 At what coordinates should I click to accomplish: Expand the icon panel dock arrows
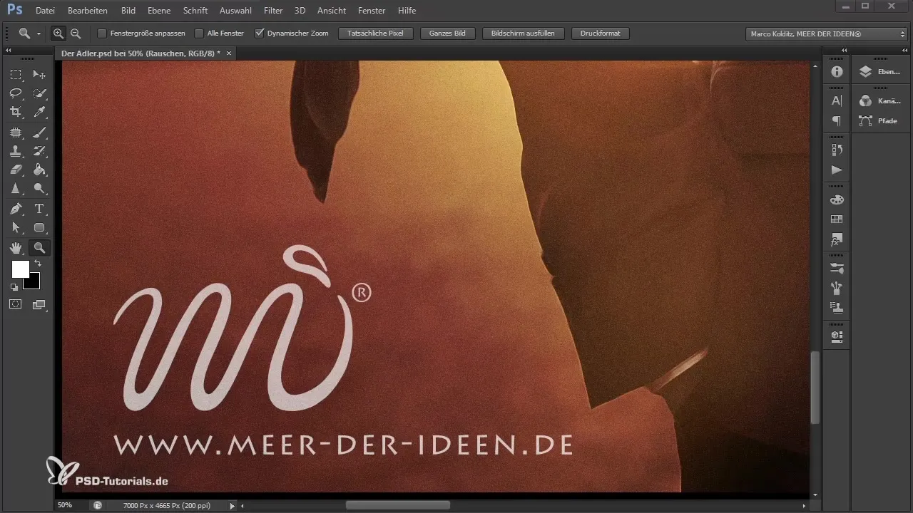(843, 51)
